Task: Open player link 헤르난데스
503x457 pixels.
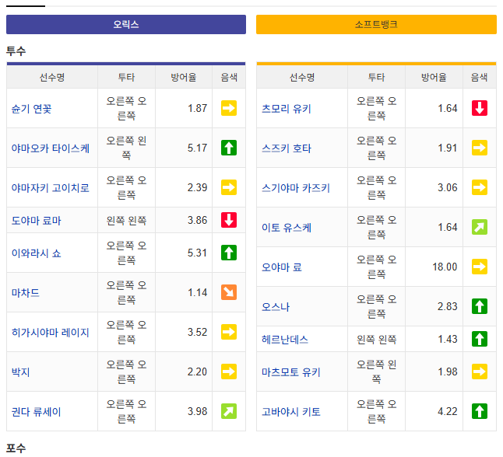Action: [285, 340]
